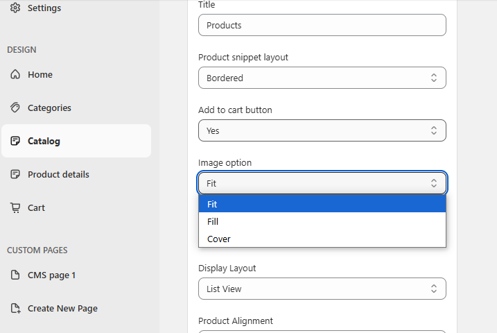Click the Create New Page icon
Image resolution: width=497 pixels, height=333 pixels.
point(15,308)
